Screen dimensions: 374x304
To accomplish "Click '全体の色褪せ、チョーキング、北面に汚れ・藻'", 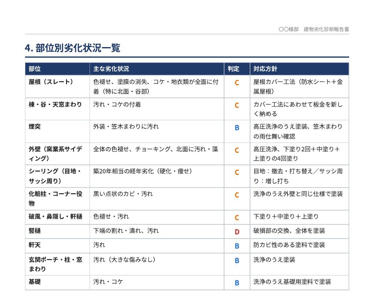I will tap(156, 149).
